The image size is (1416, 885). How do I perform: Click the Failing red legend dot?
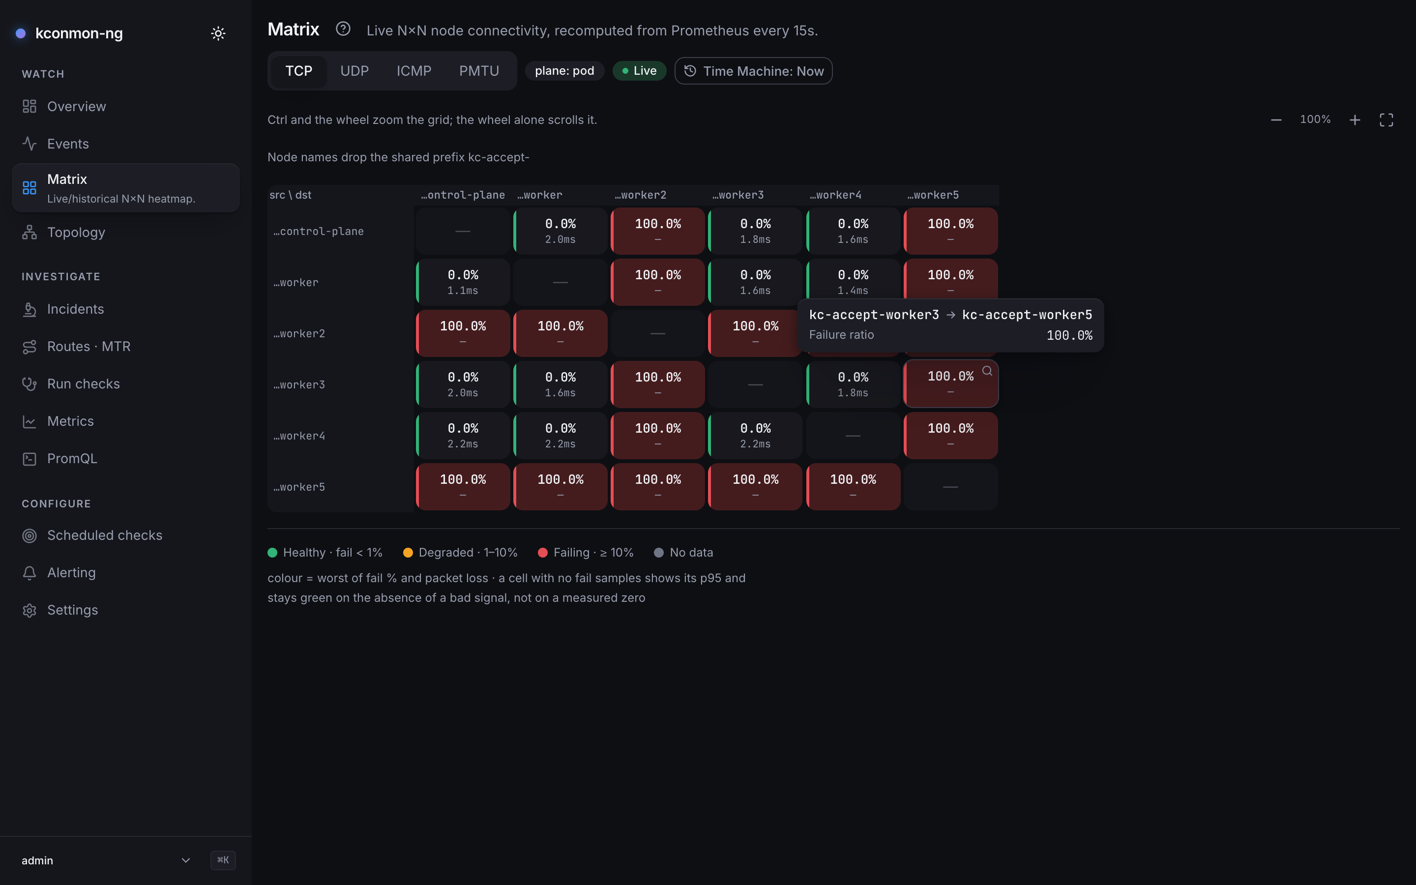coord(542,553)
